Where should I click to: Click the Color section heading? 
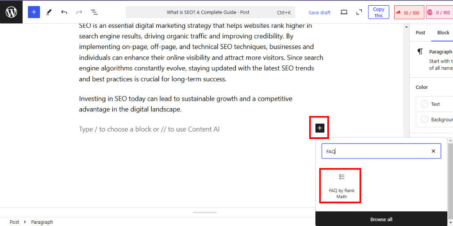point(422,87)
